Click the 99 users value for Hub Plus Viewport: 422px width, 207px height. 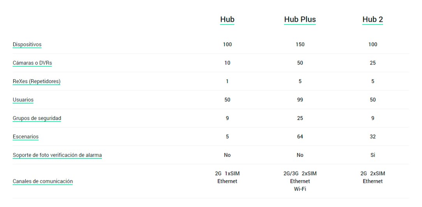pyautogui.click(x=300, y=100)
